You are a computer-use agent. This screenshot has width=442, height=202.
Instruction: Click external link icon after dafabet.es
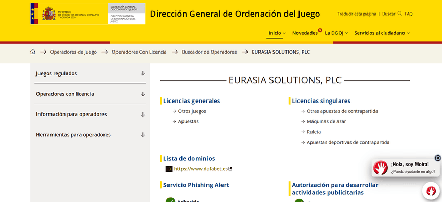click(x=230, y=169)
